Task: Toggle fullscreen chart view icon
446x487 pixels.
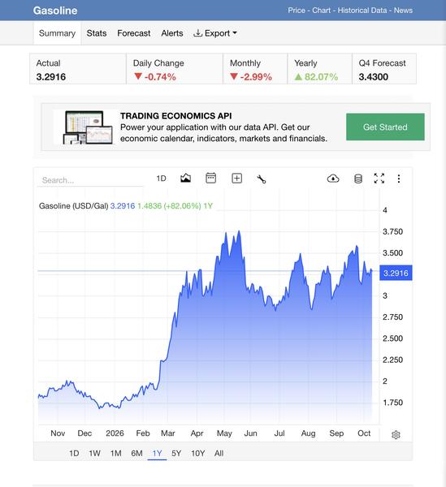Action: (379, 179)
